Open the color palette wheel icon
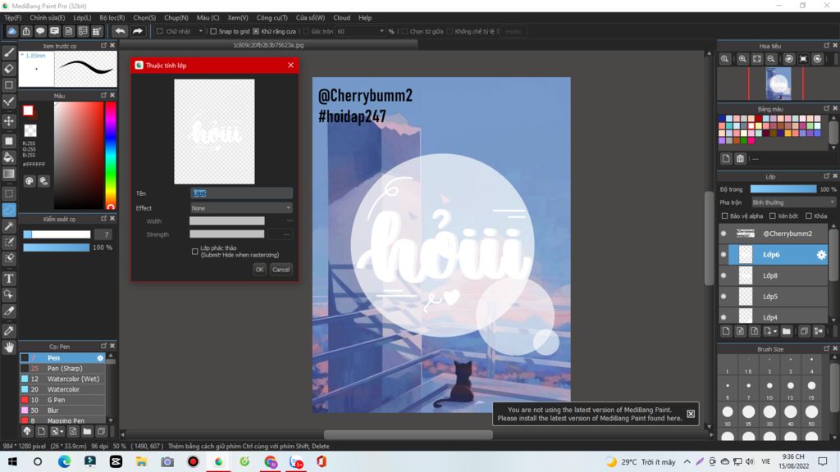Screen dimensions: 840x472 30,181
